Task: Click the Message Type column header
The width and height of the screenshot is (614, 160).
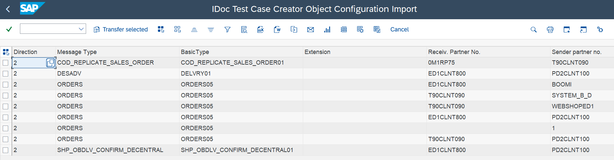Action: pos(77,52)
